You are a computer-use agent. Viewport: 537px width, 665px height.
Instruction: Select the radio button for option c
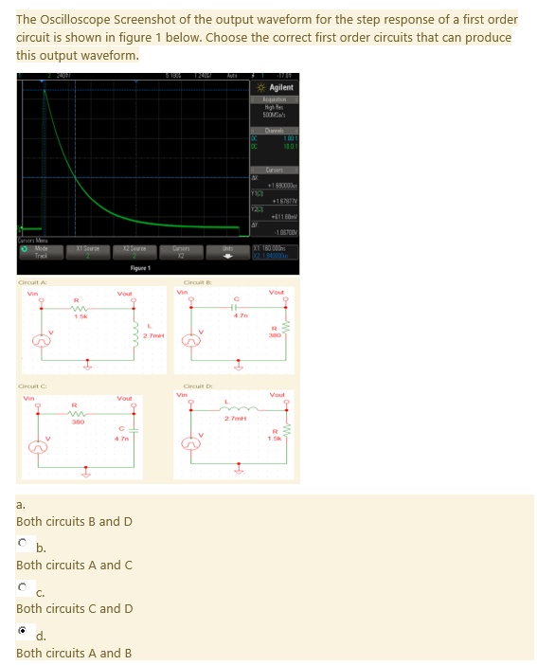pyautogui.click(x=23, y=586)
